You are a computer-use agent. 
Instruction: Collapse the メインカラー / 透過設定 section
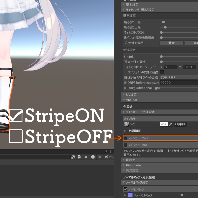point(123,112)
